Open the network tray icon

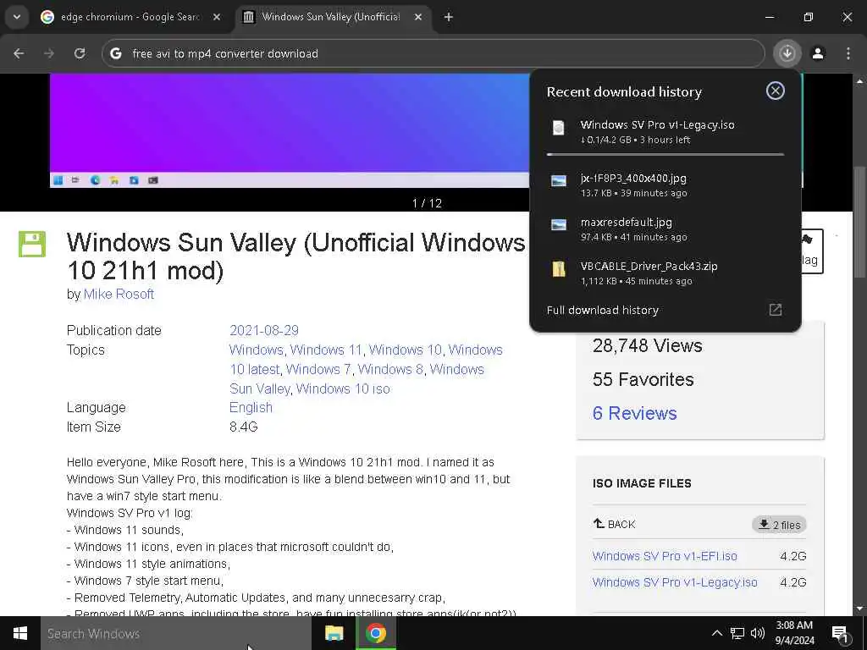[737, 633]
